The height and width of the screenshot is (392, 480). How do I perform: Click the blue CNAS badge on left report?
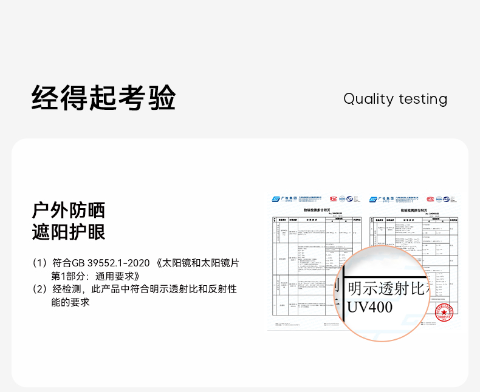pyautogui.click(x=350, y=198)
